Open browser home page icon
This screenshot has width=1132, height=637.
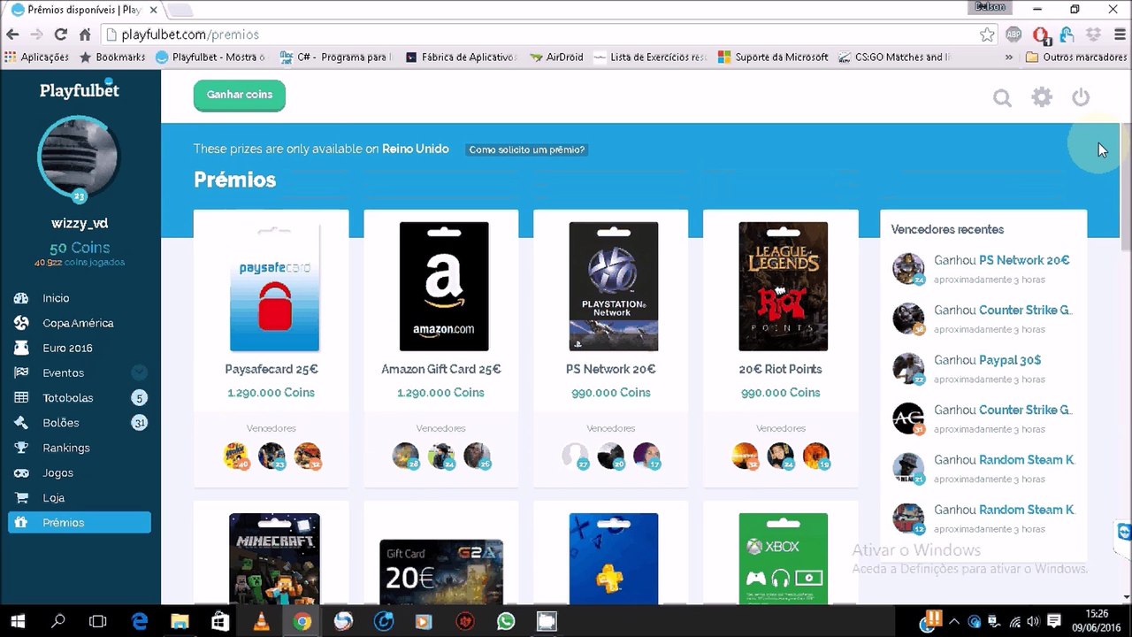(85, 35)
